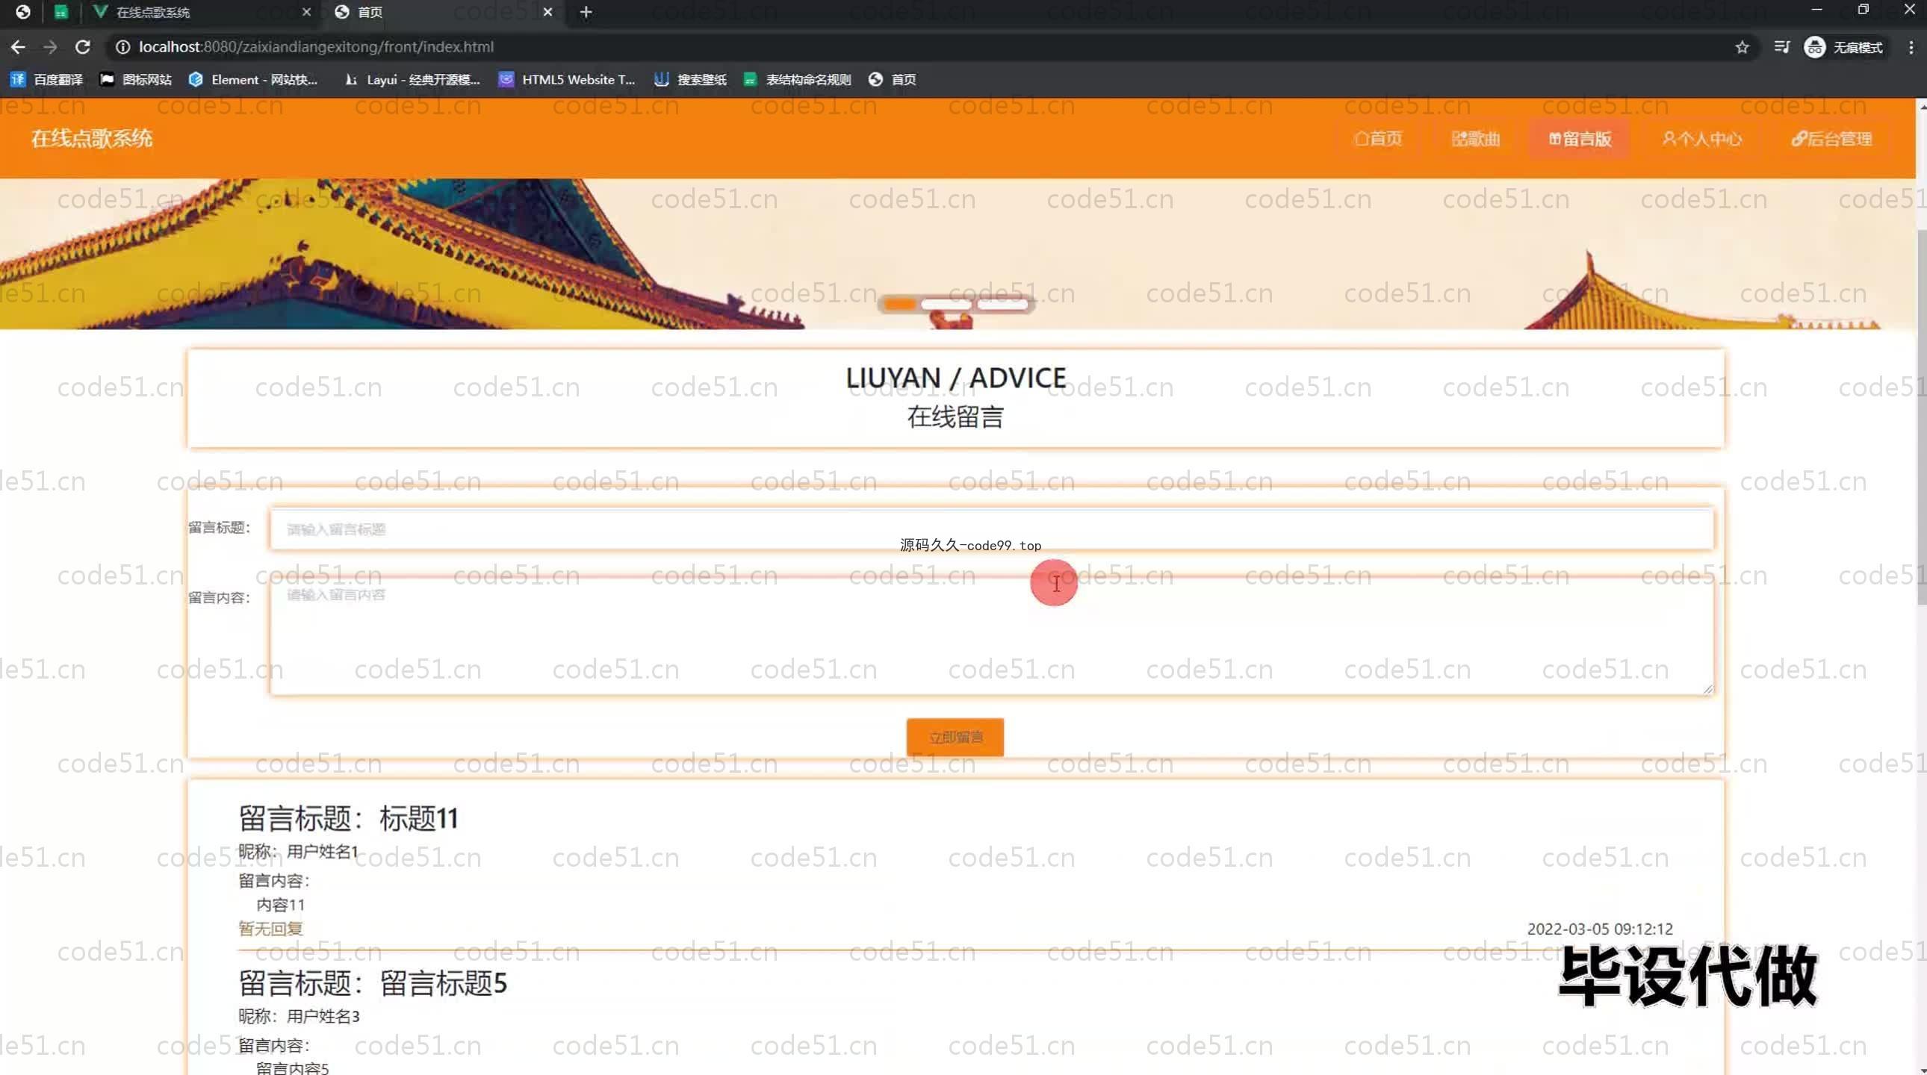Image resolution: width=1927 pixels, height=1075 pixels.
Task: Open Layui bookmark
Action: click(x=411, y=79)
